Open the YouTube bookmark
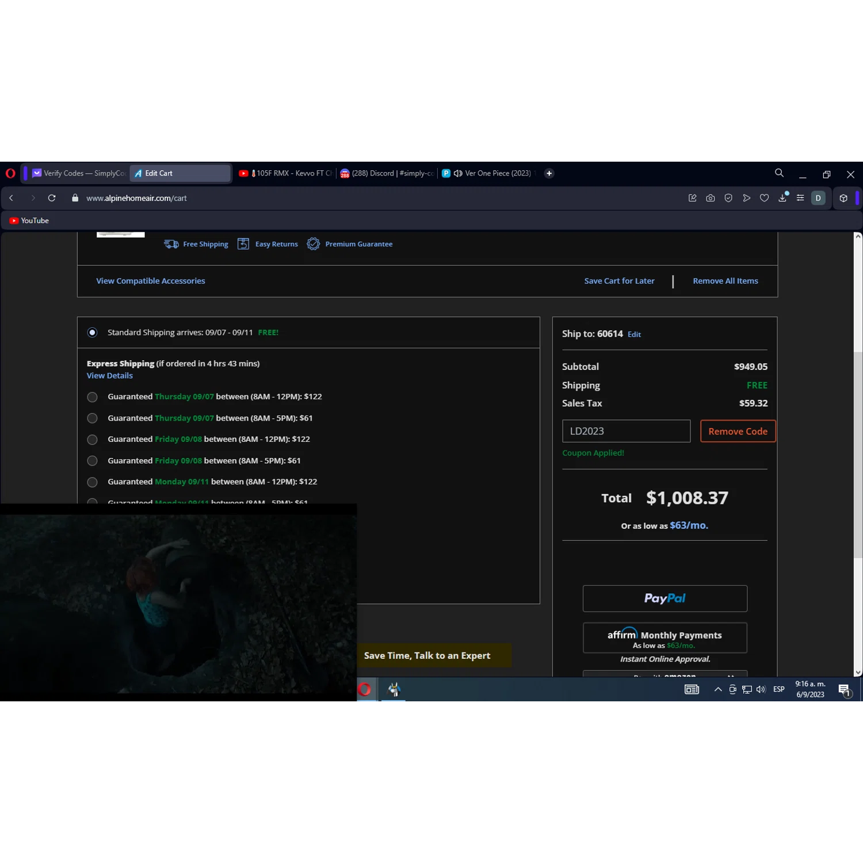The height and width of the screenshot is (863, 863). pyautogui.click(x=29, y=220)
